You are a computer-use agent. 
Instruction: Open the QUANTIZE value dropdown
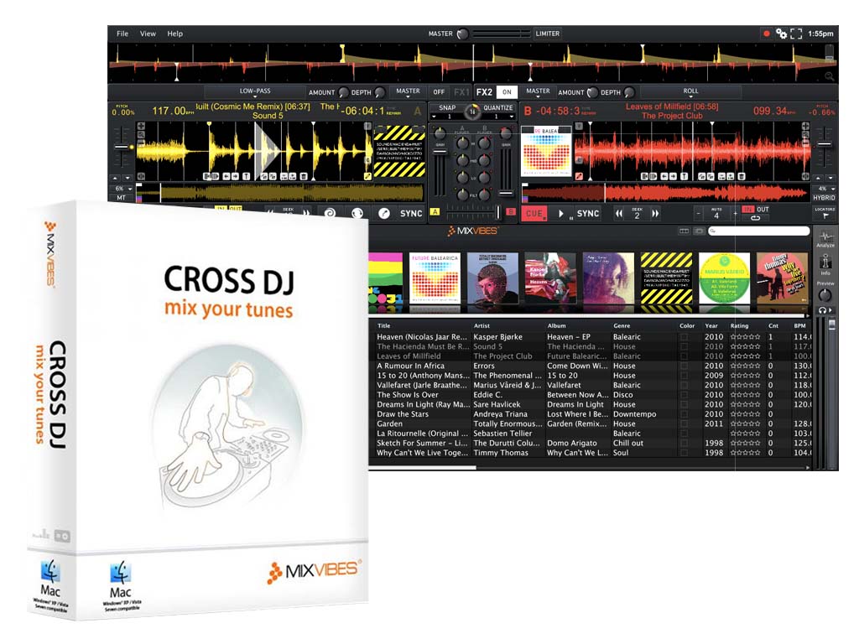498,117
